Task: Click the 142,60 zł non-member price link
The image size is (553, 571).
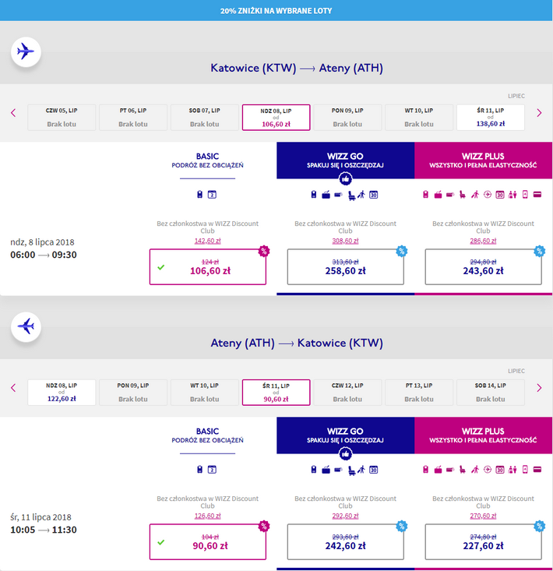Action: [x=207, y=241]
